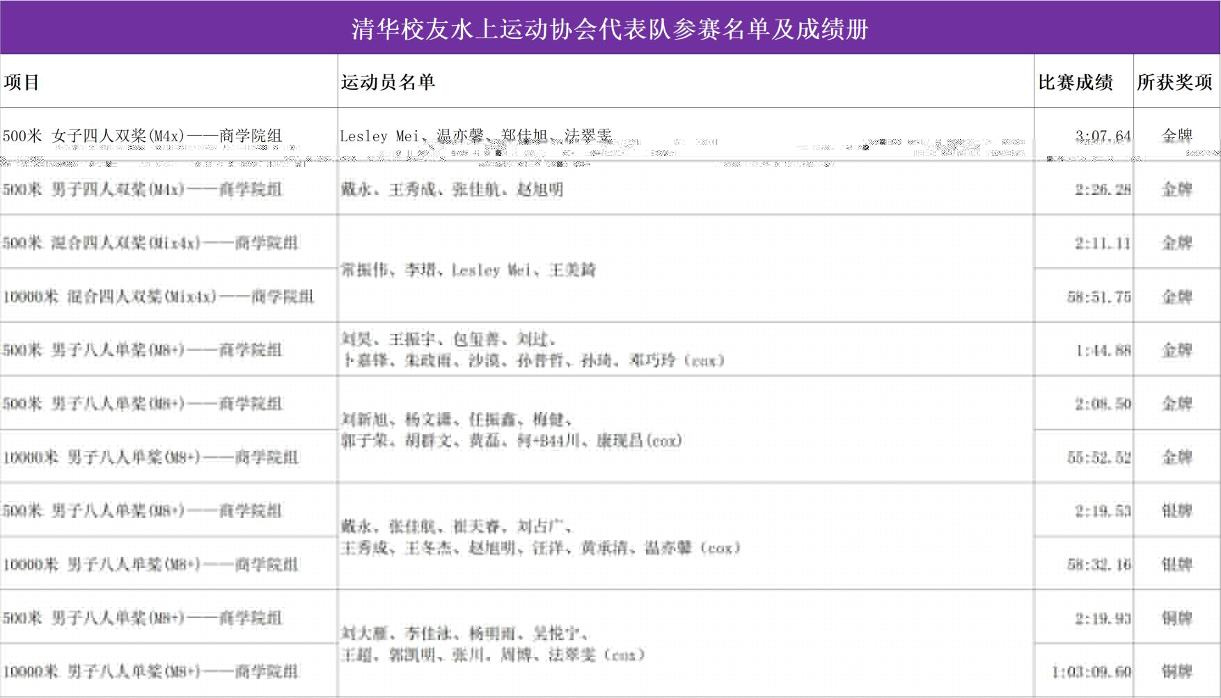The height and width of the screenshot is (698, 1221).
Task: Click the 500米 女子四人双桨(M4x) event cell
Action: (x=169, y=135)
